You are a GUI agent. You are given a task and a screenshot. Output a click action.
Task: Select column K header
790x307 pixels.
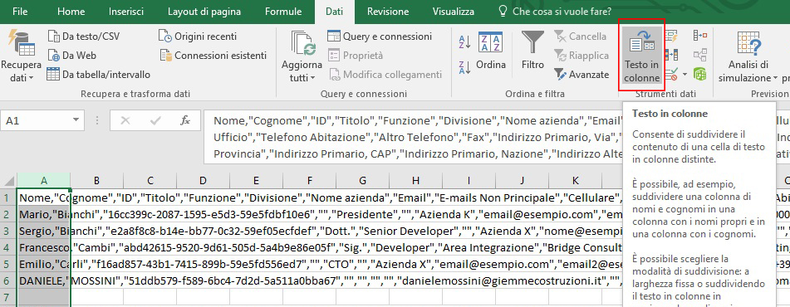576,180
